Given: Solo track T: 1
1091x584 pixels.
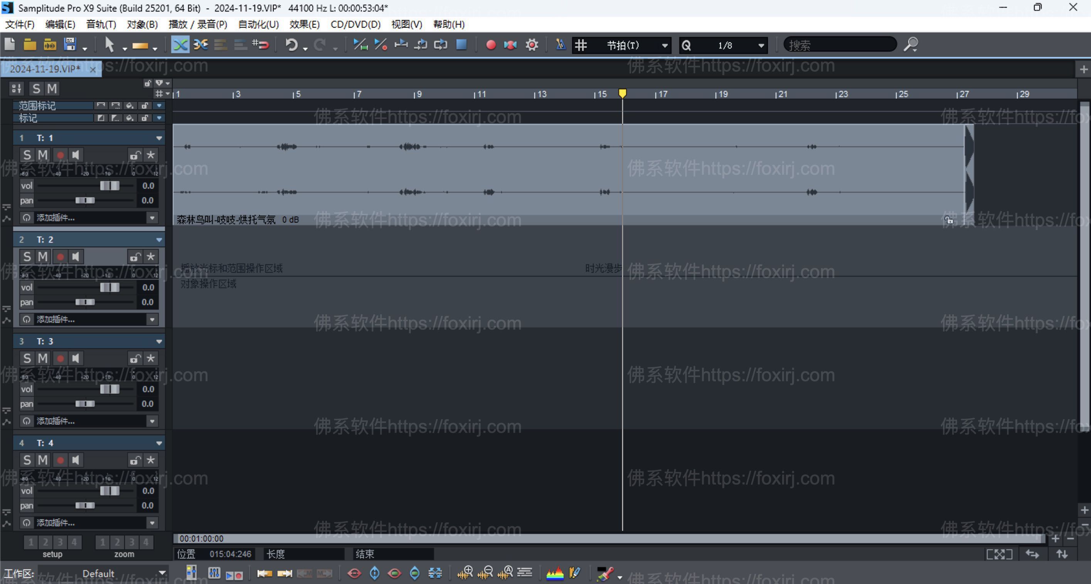Looking at the screenshot, I should click(27, 155).
